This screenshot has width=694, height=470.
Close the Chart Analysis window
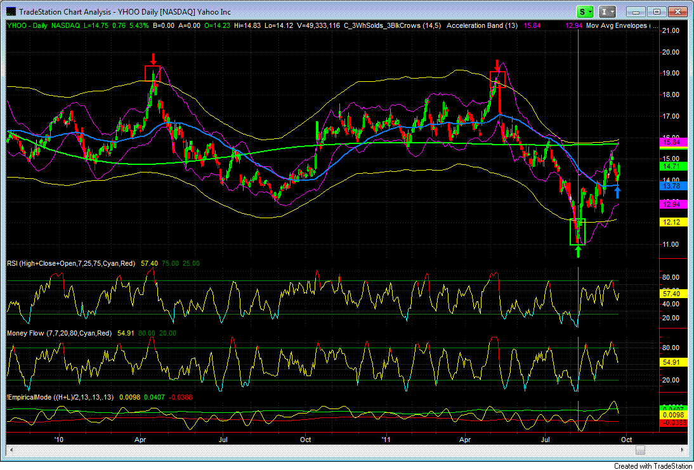[678, 12]
